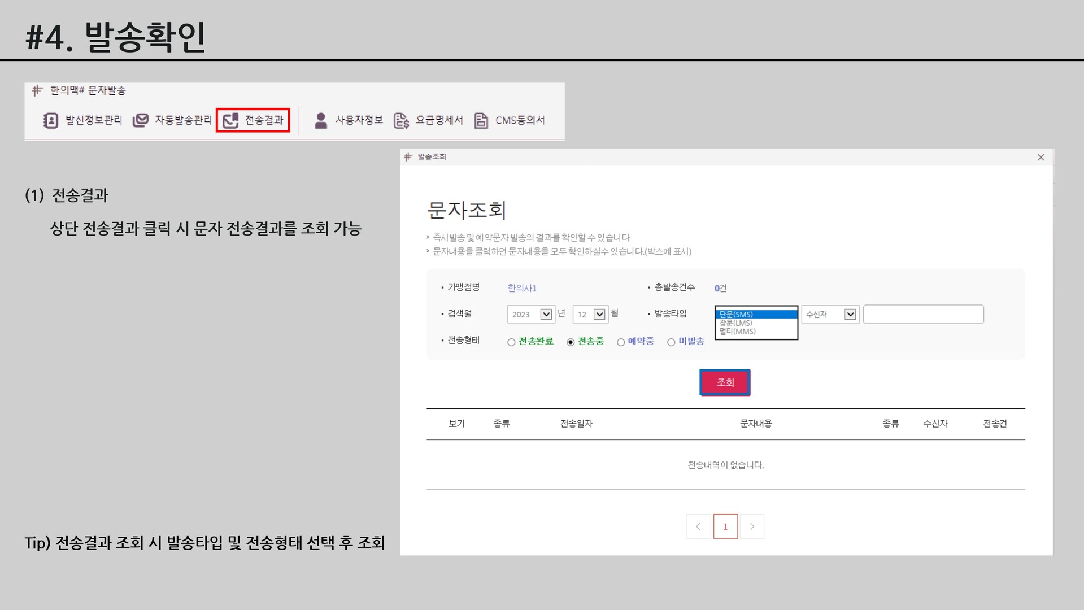
Task: Click the 전송결과 toolbar icon
Action: pyautogui.click(x=230, y=120)
